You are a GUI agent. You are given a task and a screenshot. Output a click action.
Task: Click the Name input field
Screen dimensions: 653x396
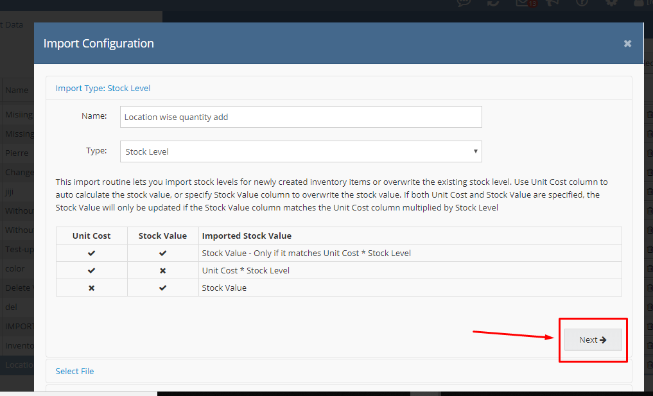click(x=300, y=117)
